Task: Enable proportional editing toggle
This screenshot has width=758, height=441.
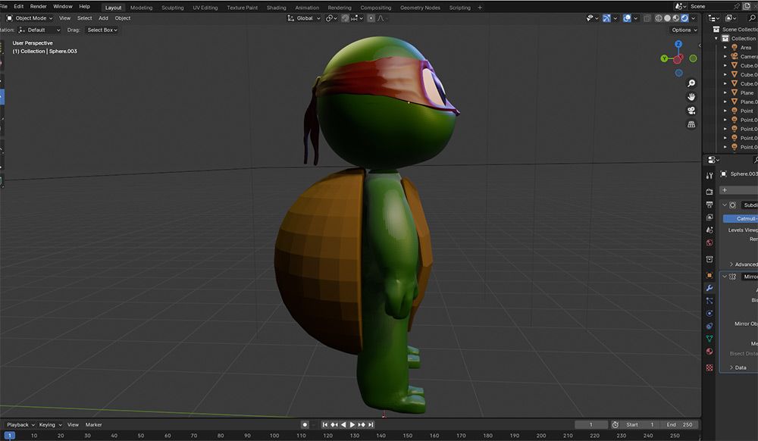Action: tap(369, 18)
